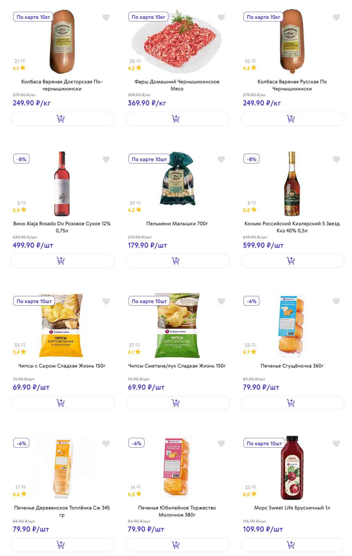
Task: Open Коньяк Российский Кизлярский product link
Action: (x=292, y=227)
